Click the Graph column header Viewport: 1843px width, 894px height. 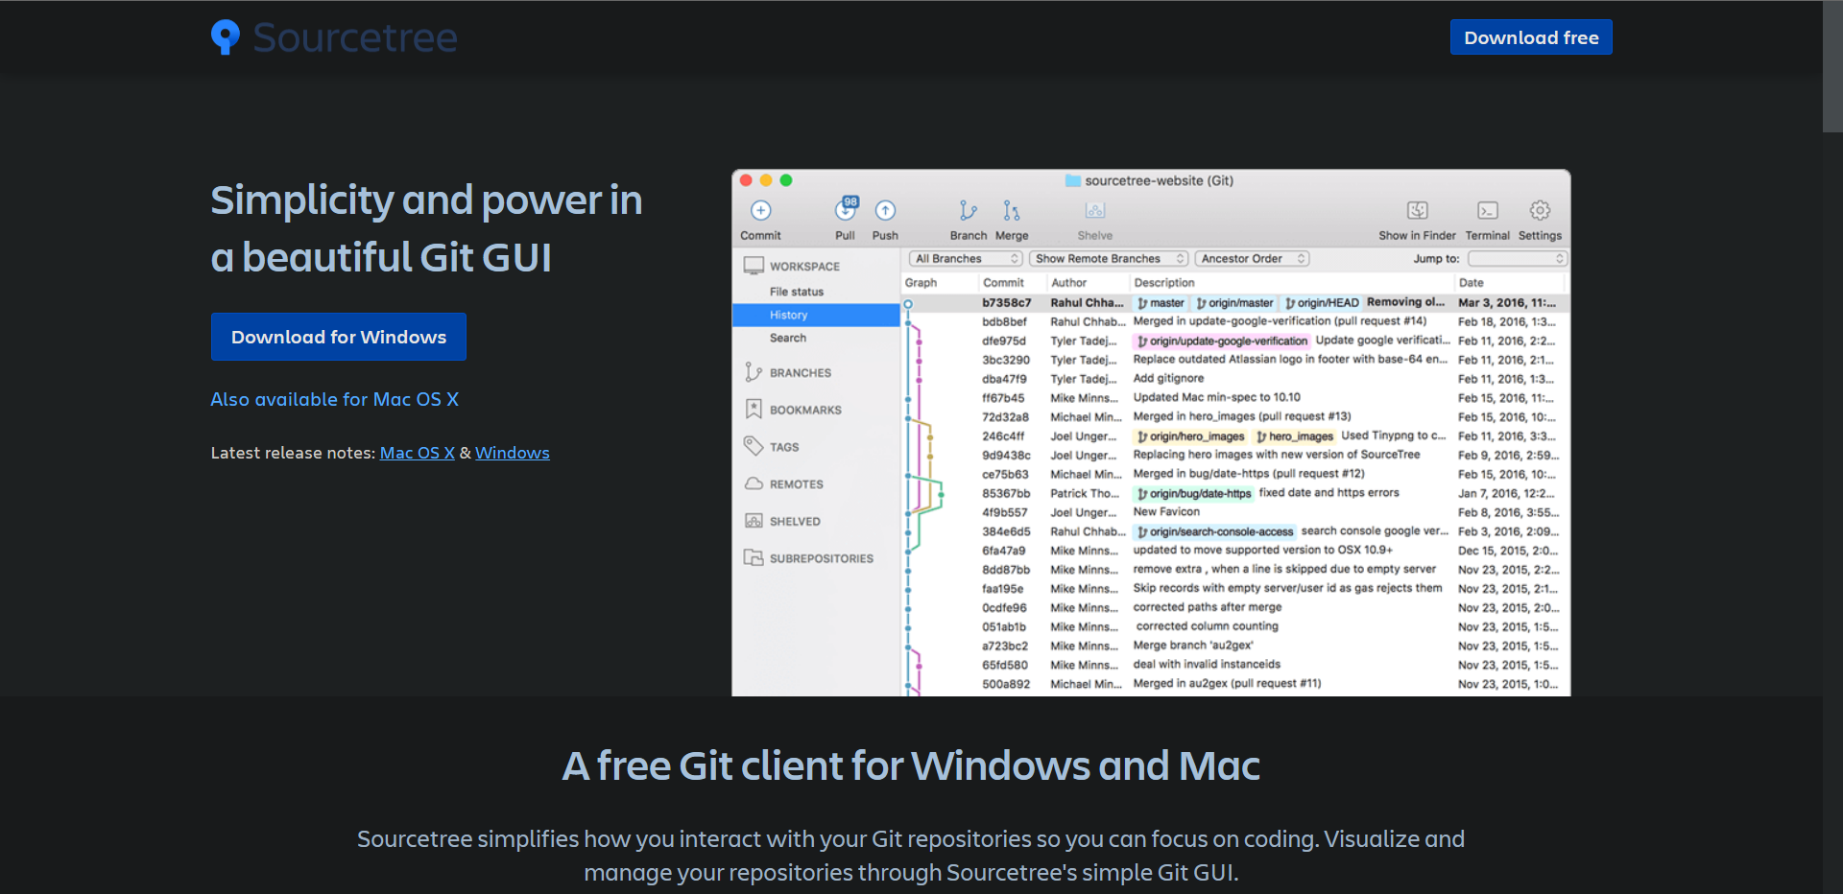[921, 283]
